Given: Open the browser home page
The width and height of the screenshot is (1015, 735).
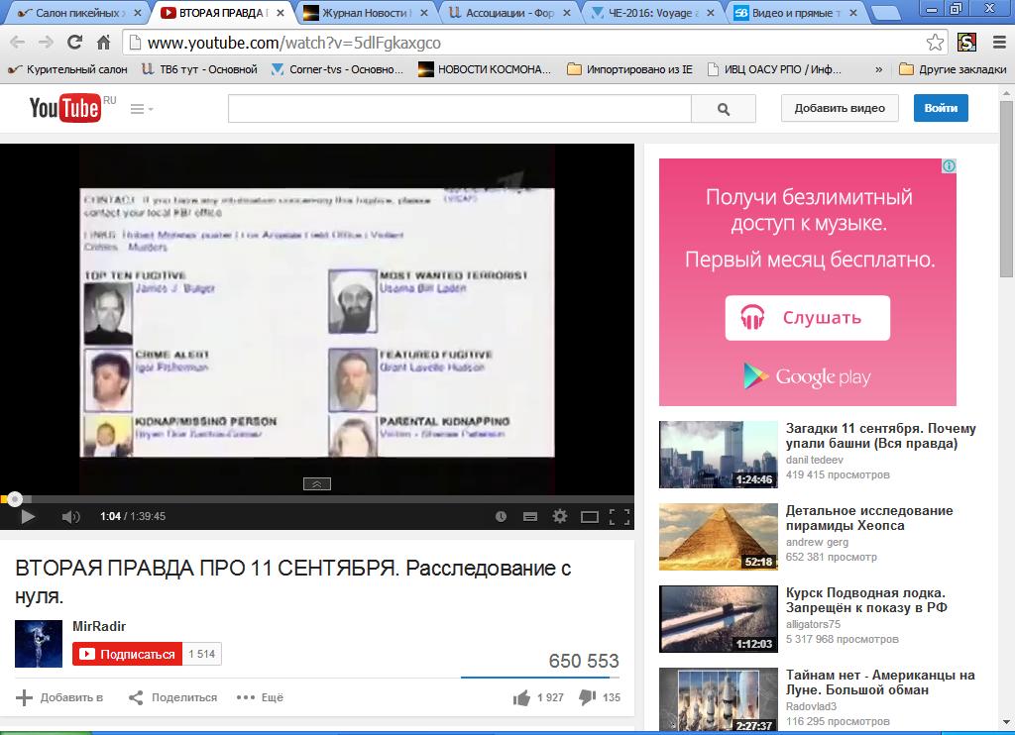Looking at the screenshot, I should [103, 43].
